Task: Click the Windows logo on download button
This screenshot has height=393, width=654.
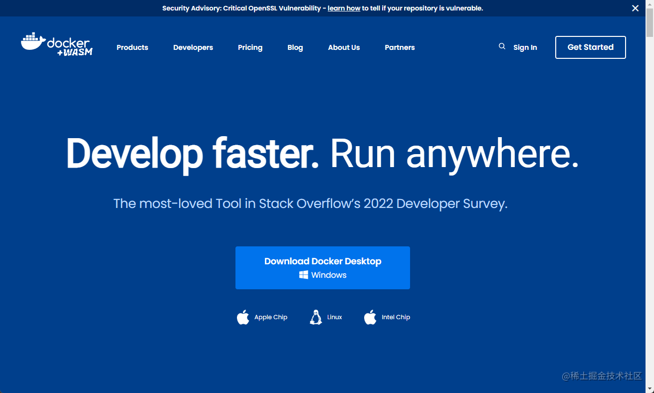Action: [303, 275]
